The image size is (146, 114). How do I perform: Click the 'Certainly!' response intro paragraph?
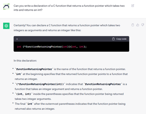click(67, 28)
